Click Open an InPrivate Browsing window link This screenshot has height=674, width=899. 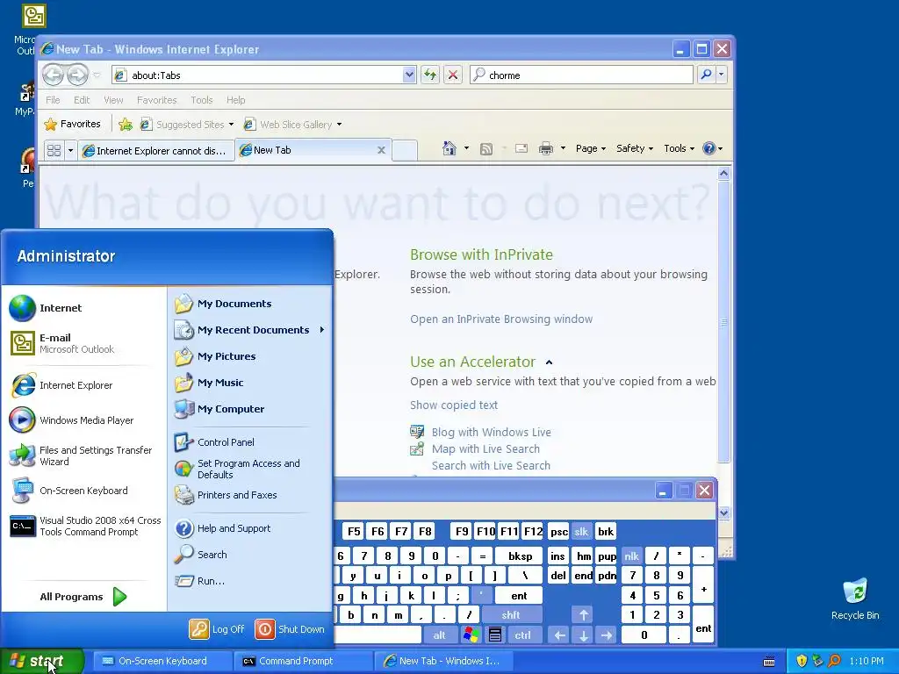pos(501,319)
